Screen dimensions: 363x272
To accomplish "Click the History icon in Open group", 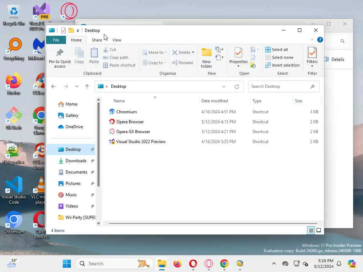I will click(253, 66).
